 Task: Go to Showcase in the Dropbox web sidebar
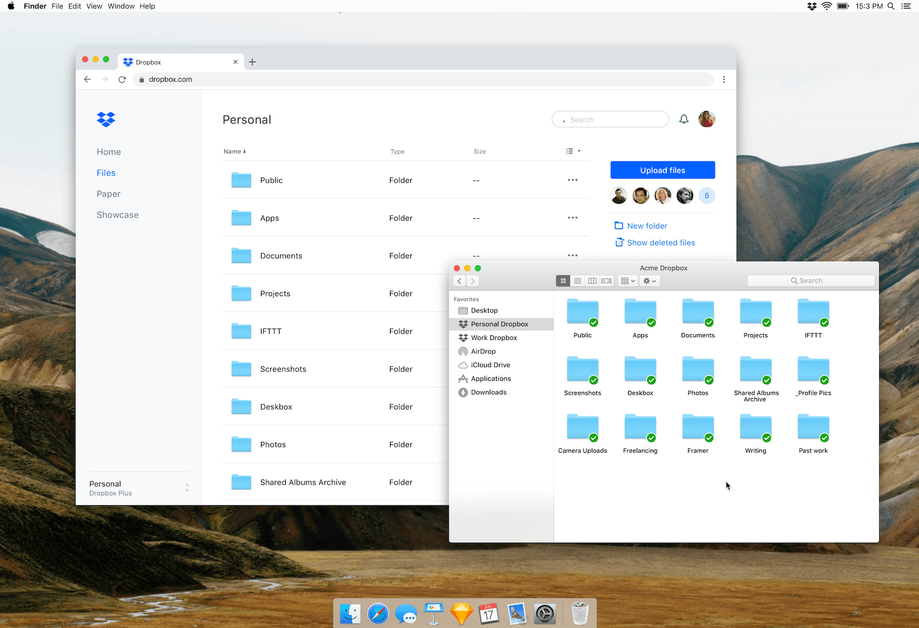click(x=118, y=215)
